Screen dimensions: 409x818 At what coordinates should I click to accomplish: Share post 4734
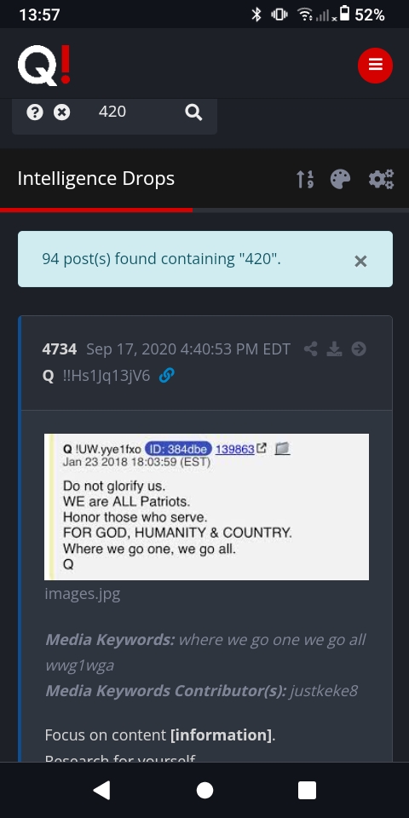[311, 349]
